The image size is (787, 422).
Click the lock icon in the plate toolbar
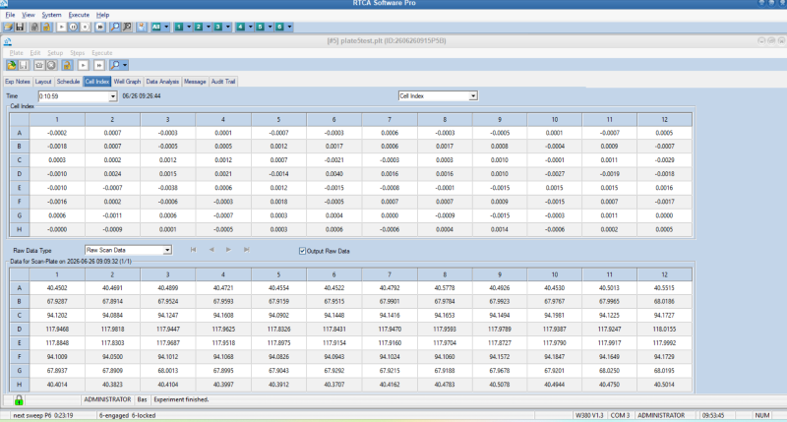(67, 65)
